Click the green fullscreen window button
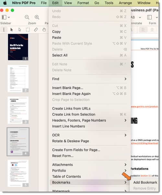This screenshot has width=162, height=195. [x=12, y=10]
